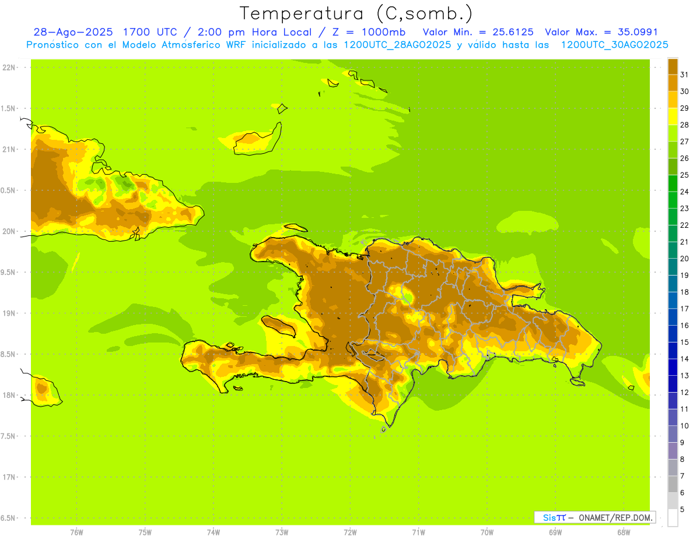Click colorbar label "23"
The width and height of the screenshot is (700, 540).
(x=684, y=209)
